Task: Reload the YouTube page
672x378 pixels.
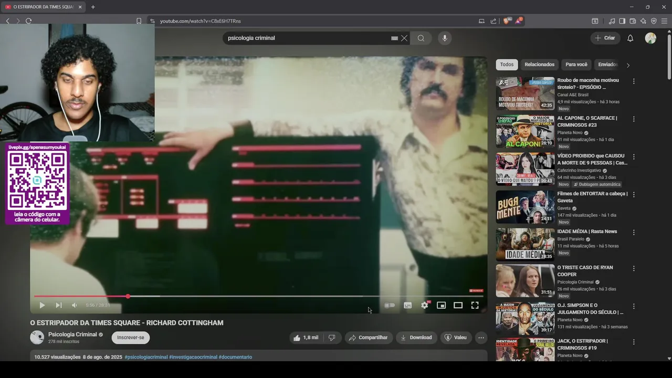Action: (28, 21)
